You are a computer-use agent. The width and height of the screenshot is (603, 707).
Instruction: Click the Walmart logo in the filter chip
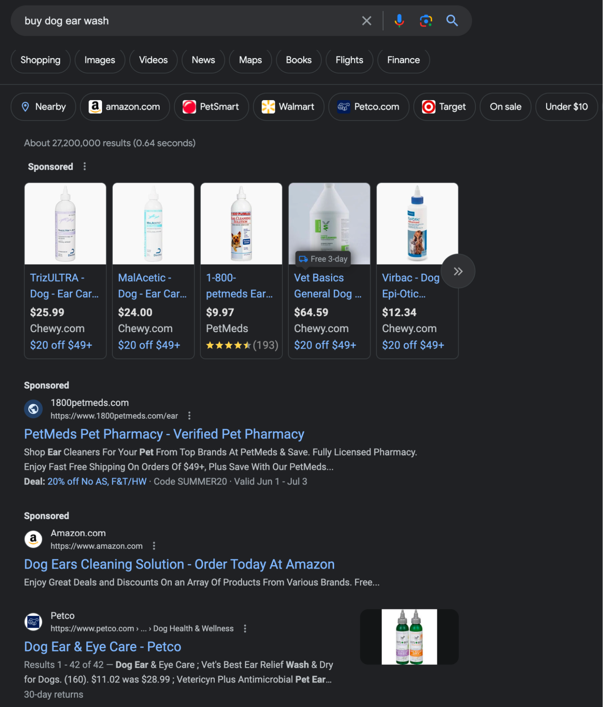tap(268, 106)
